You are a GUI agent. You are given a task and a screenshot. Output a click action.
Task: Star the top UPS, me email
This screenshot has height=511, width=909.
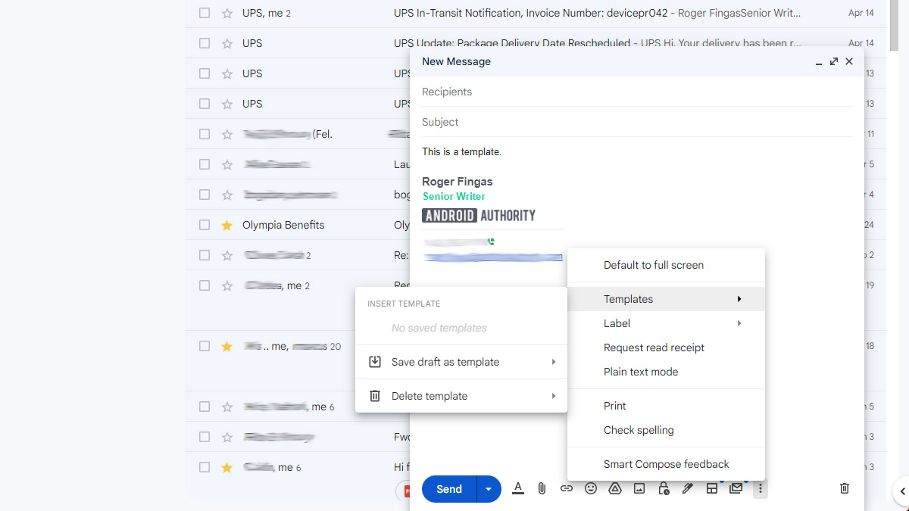[226, 13]
